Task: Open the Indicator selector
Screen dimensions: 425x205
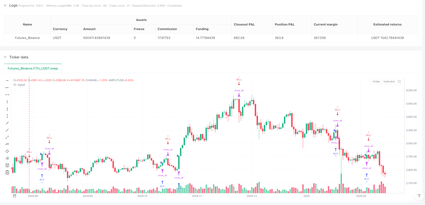Action: click(389, 81)
